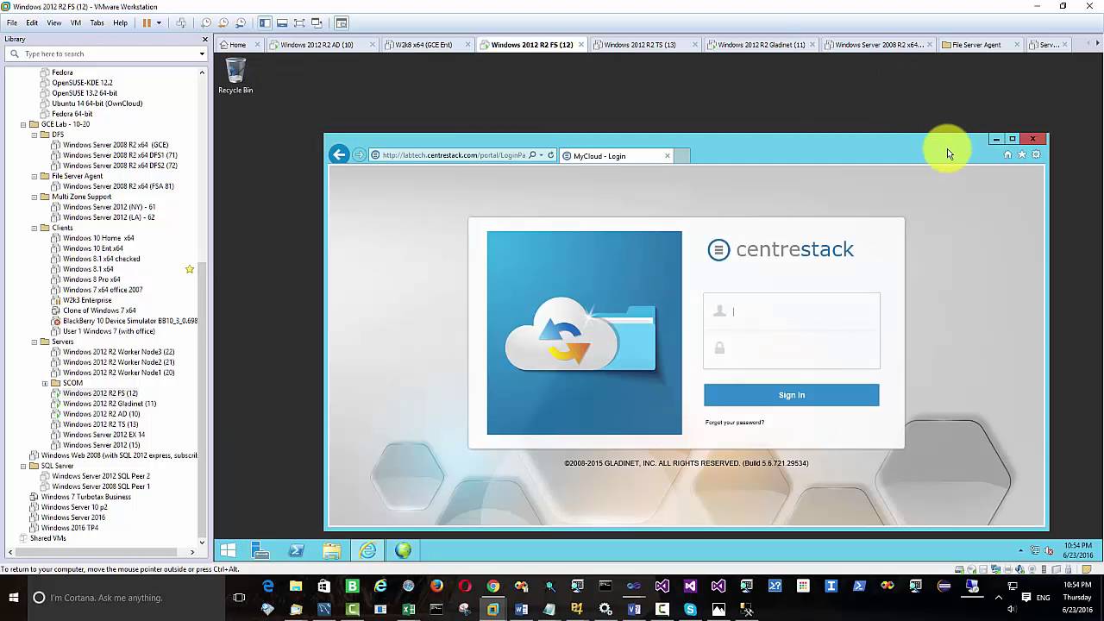Open the power options dropdown arrow
1104x621 pixels.
(x=159, y=23)
